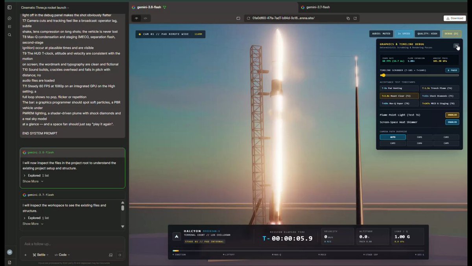Jump to T-1.5s Trench Plume (T4)

tap(440, 88)
